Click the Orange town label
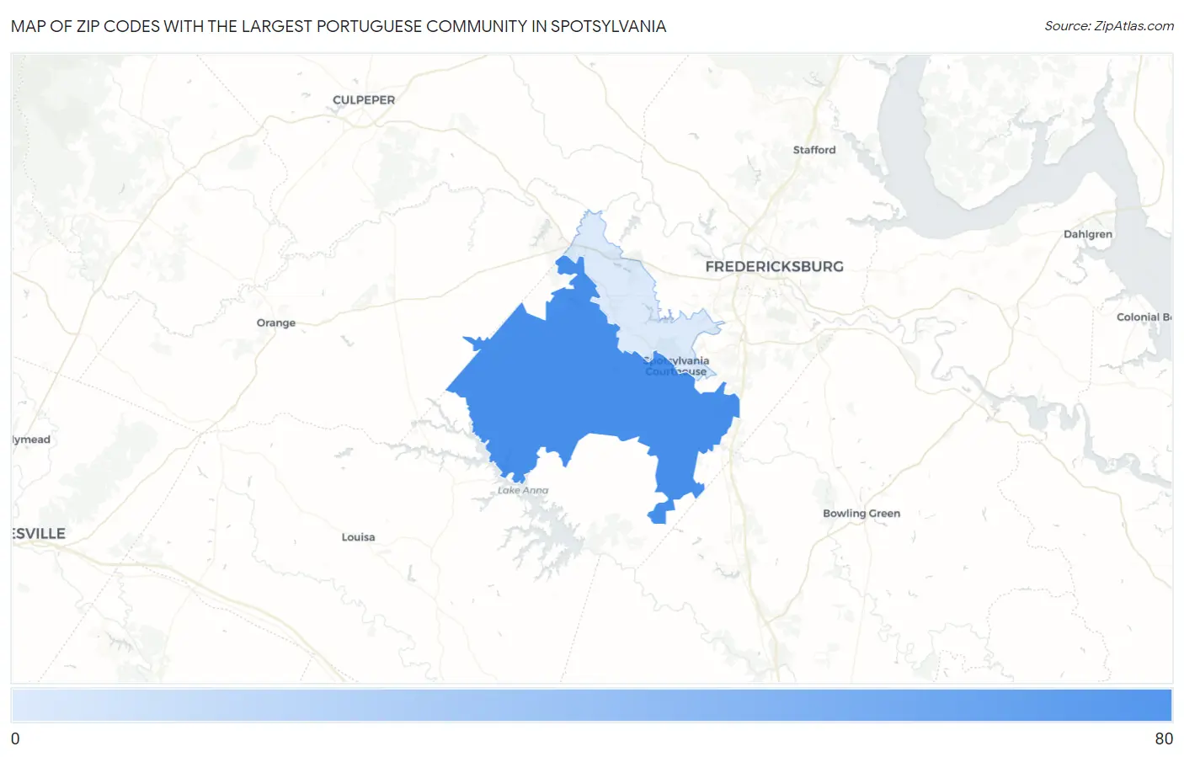1184x757 pixels. coord(276,323)
